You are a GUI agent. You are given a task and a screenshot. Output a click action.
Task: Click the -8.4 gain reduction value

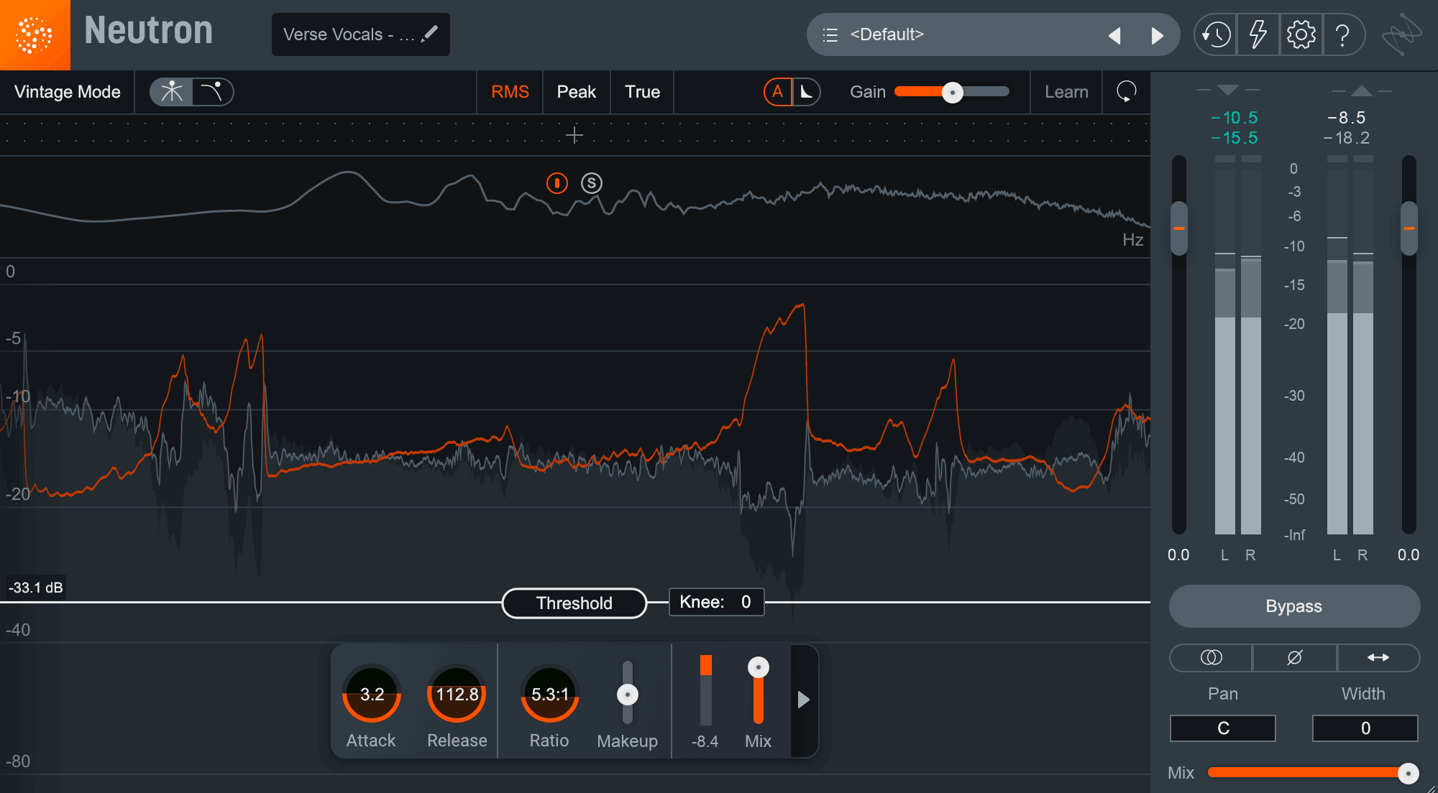(705, 741)
